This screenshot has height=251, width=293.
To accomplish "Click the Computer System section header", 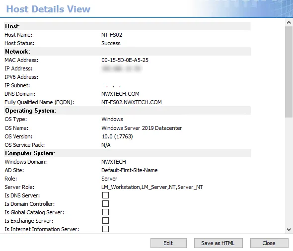I will 127,153.
